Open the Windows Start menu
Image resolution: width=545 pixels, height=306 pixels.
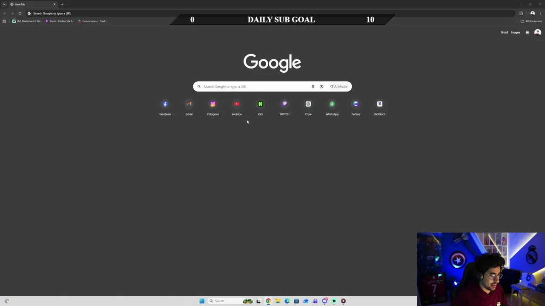tap(202, 301)
